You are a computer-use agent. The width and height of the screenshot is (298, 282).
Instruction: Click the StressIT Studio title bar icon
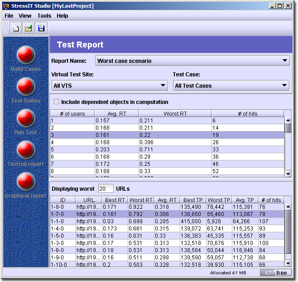pyautogui.click(x=6, y=6)
